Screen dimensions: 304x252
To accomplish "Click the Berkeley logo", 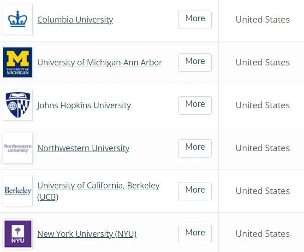I will (x=18, y=191).
